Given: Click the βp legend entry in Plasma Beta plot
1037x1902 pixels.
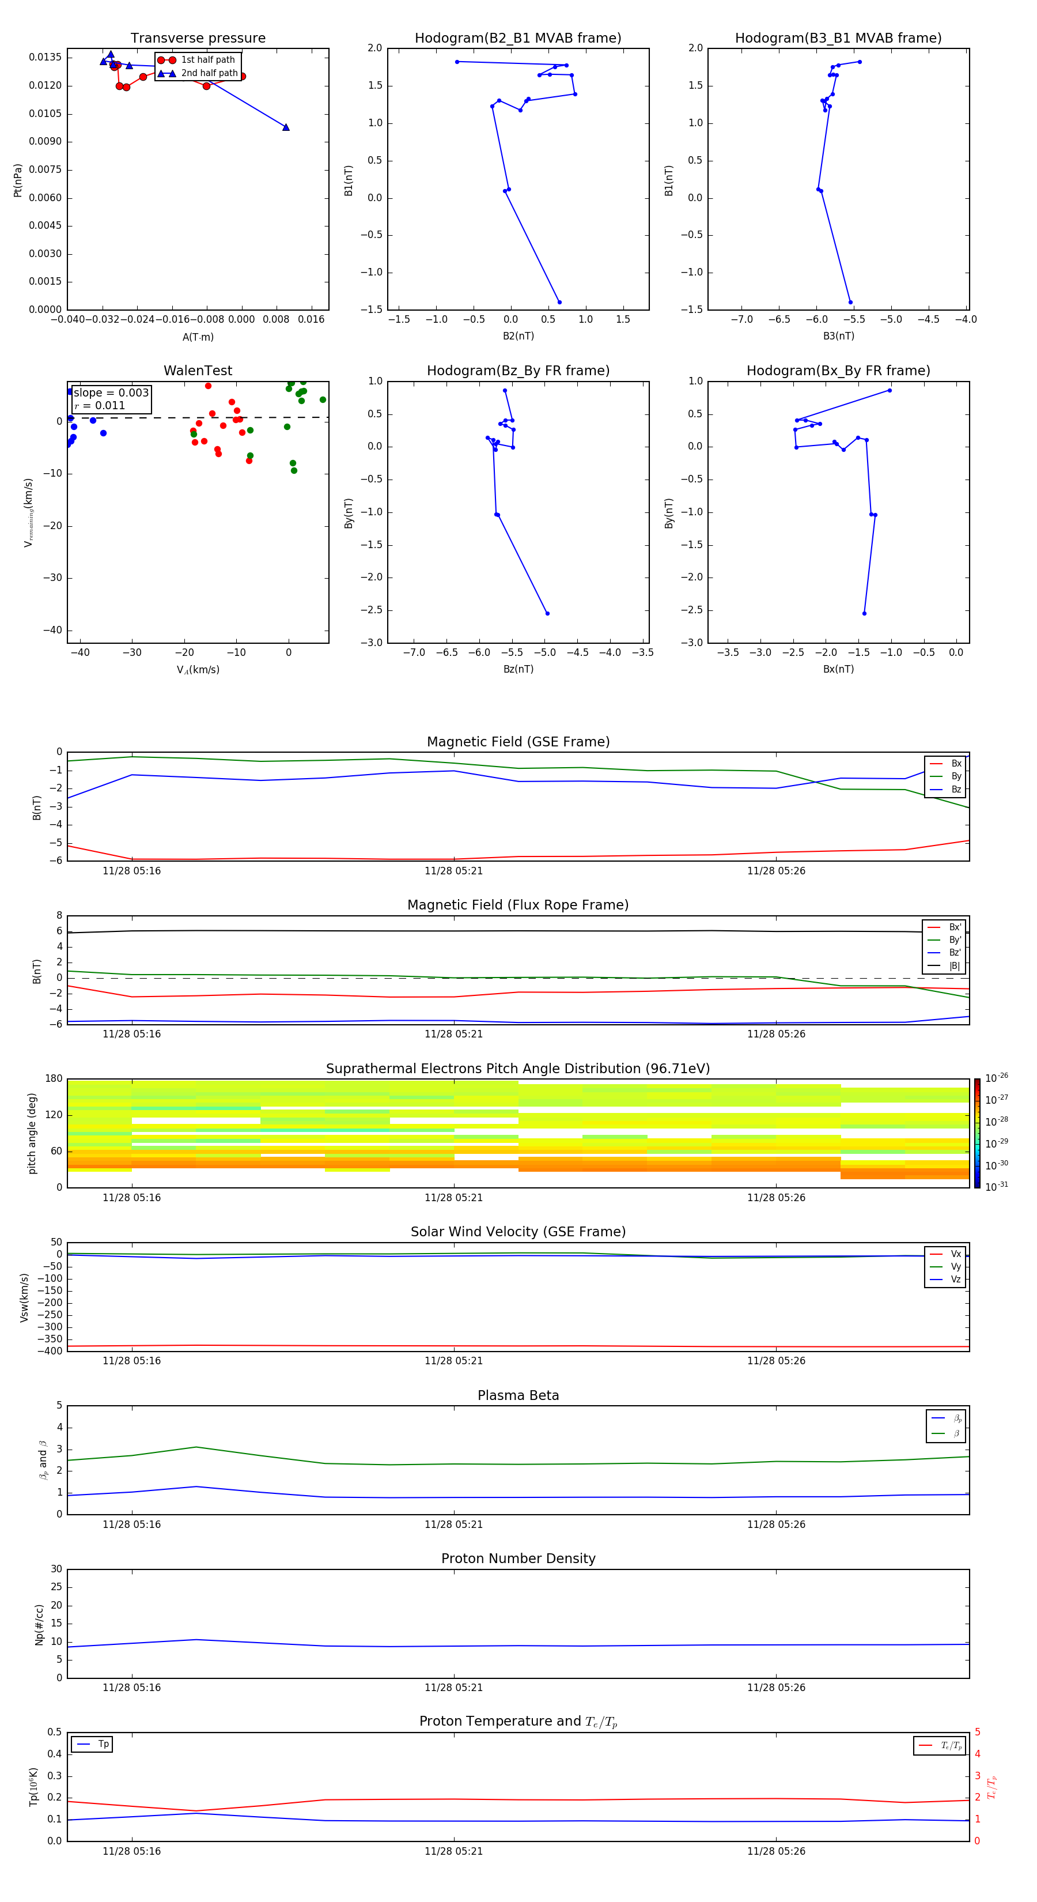Looking at the screenshot, I should (946, 1418).
